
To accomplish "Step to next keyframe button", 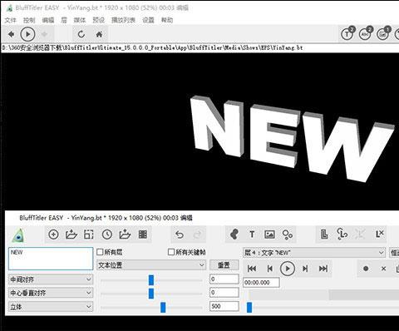I will (305, 269).
